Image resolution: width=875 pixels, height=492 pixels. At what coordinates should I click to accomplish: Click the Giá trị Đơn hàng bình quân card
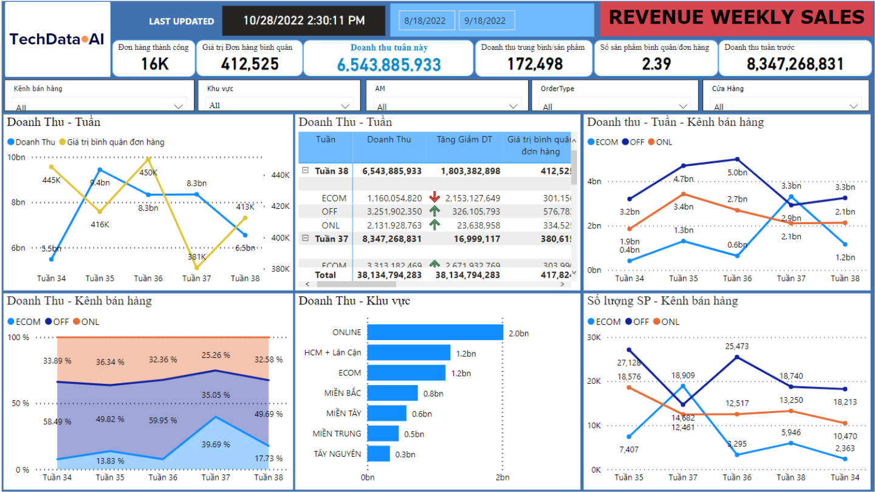click(x=249, y=58)
